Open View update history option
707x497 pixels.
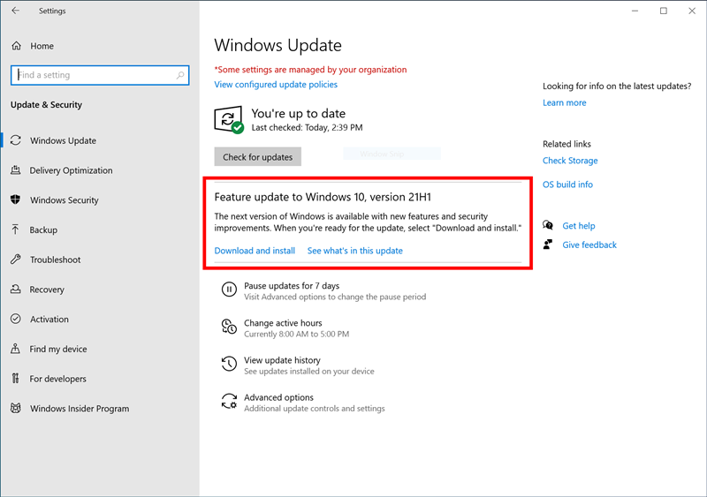(x=282, y=360)
